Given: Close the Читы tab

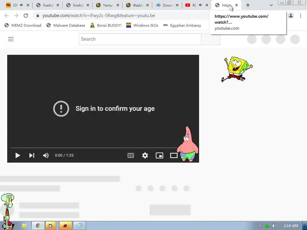Looking at the screenshot, I should [118, 5].
